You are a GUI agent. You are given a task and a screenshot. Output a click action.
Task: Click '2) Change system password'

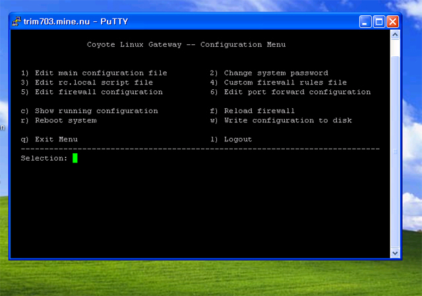pyautogui.click(x=269, y=73)
